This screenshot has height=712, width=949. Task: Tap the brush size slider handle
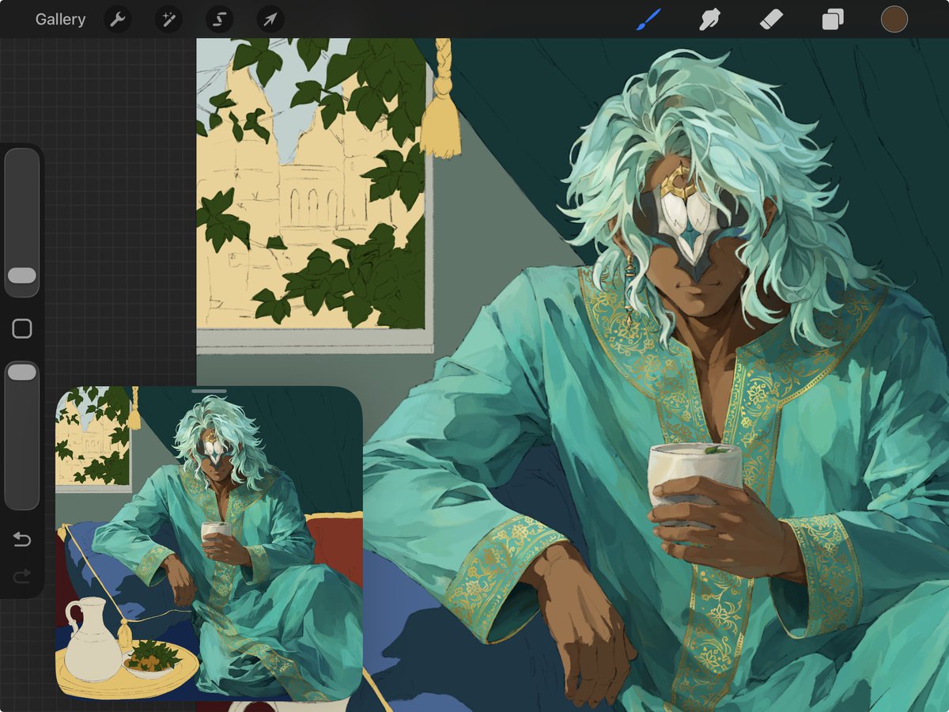tap(22, 275)
